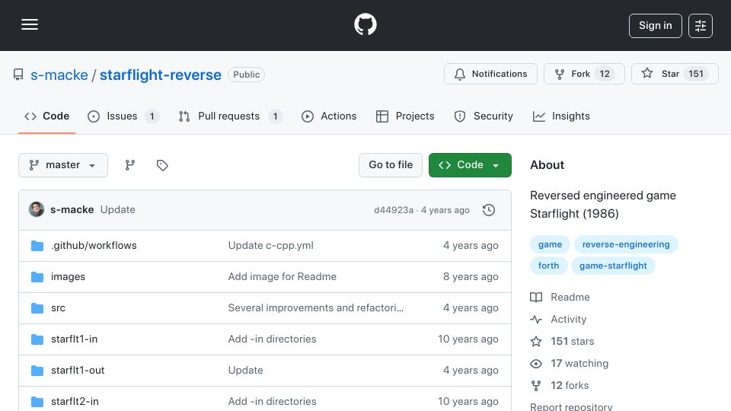Open the Insights tab
Image resolution: width=731 pixels, height=411 pixels.
click(x=561, y=116)
